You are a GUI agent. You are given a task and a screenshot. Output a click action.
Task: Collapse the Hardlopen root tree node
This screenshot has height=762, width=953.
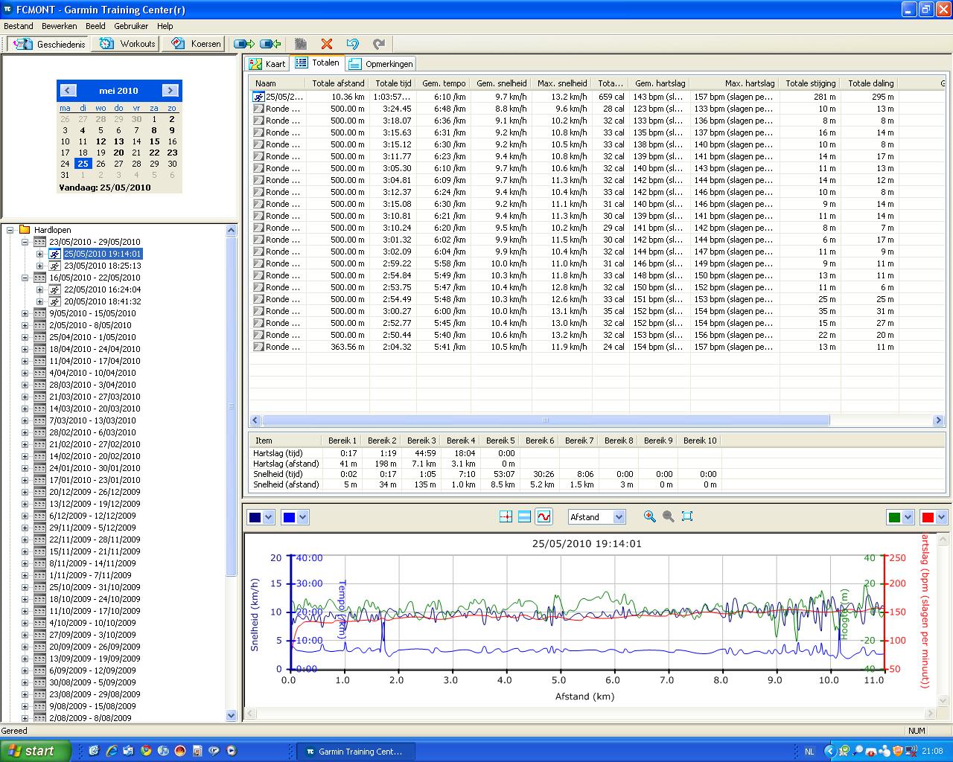(x=10, y=230)
